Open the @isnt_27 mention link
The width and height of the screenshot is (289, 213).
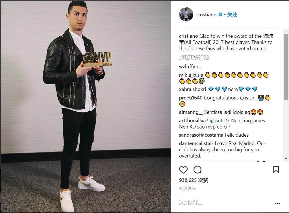pyautogui.click(x=220, y=121)
